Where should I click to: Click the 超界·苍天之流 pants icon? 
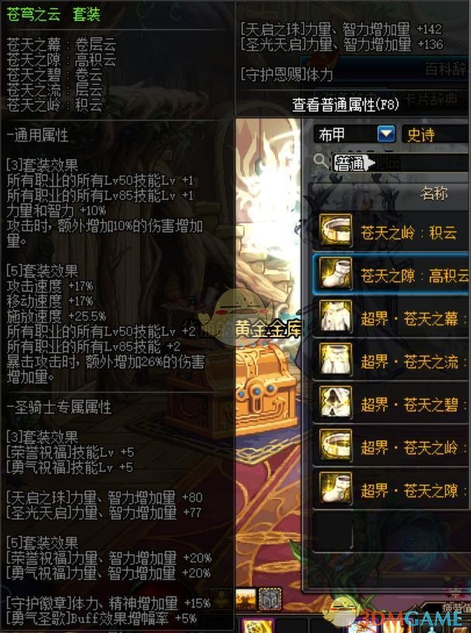(x=335, y=360)
